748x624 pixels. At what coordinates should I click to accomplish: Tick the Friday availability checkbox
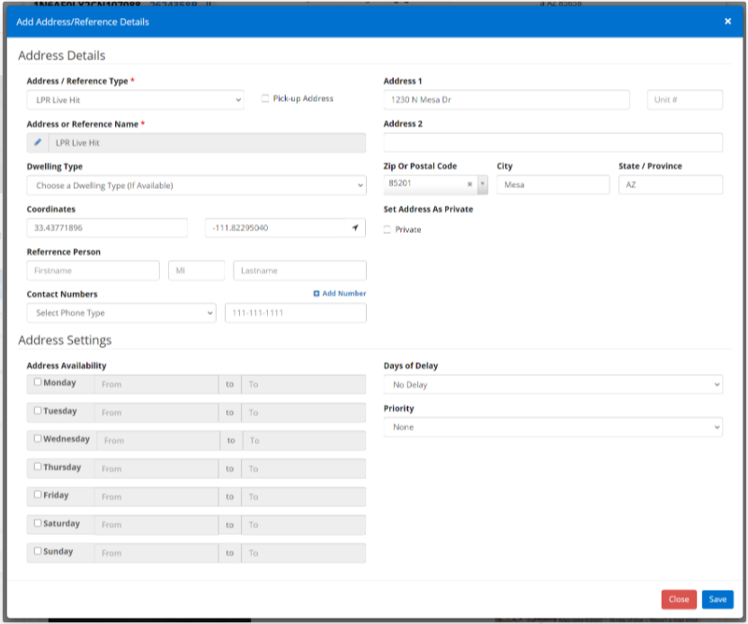[38, 495]
